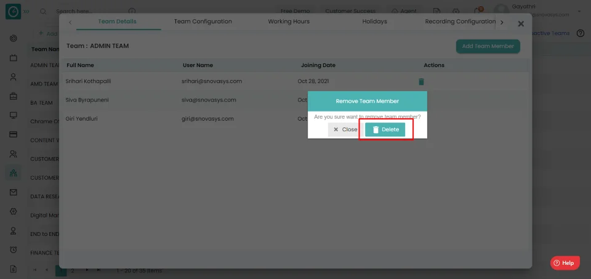Screen dimensions: 591x279
Task: Select the Holidays tab
Action: coord(375,22)
